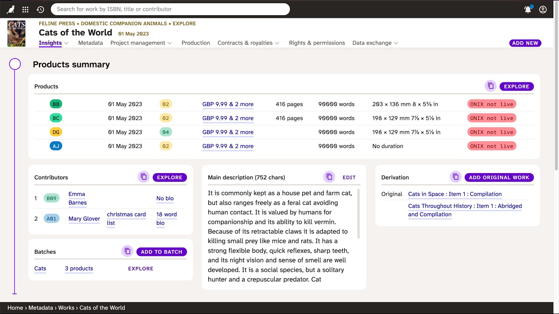Click the Home breadcrumb

[x=15, y=308]
